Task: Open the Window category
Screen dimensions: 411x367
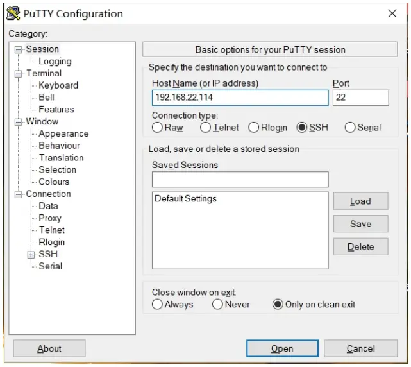Action: point(42,121)
